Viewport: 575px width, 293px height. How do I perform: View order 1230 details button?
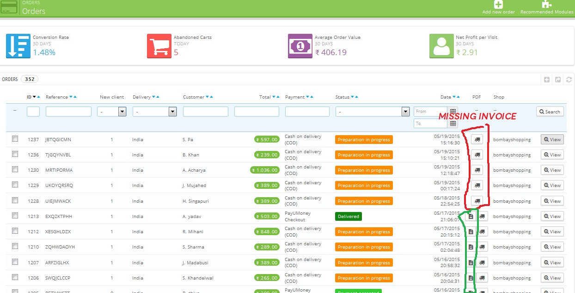pyautogui.click(x=552, y=170)
